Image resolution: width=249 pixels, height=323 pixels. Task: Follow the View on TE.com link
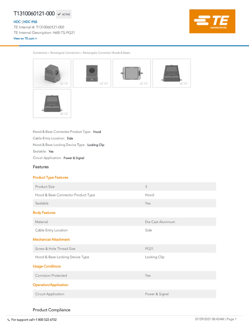click(25, 38)
